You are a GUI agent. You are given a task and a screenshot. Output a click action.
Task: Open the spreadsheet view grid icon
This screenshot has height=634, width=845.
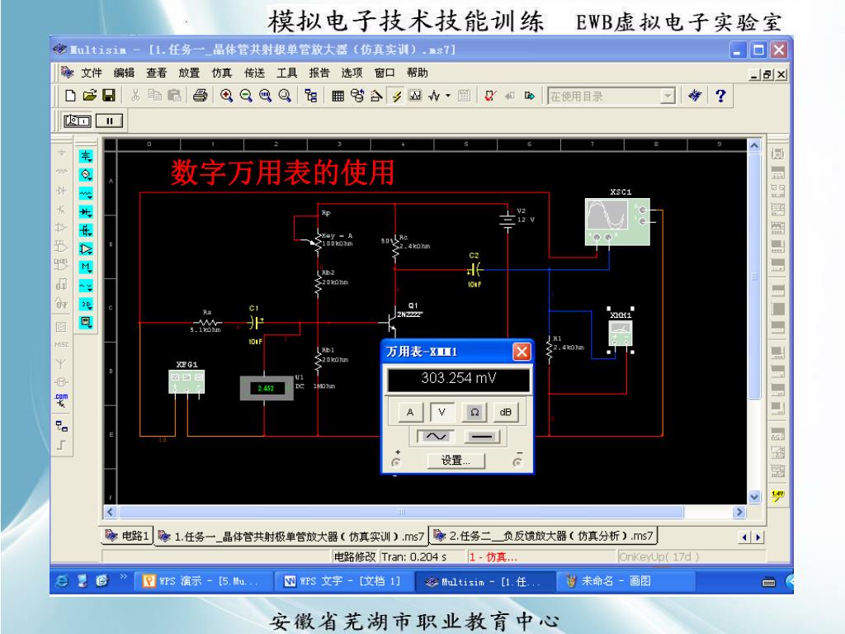click(x=338, y=96)
